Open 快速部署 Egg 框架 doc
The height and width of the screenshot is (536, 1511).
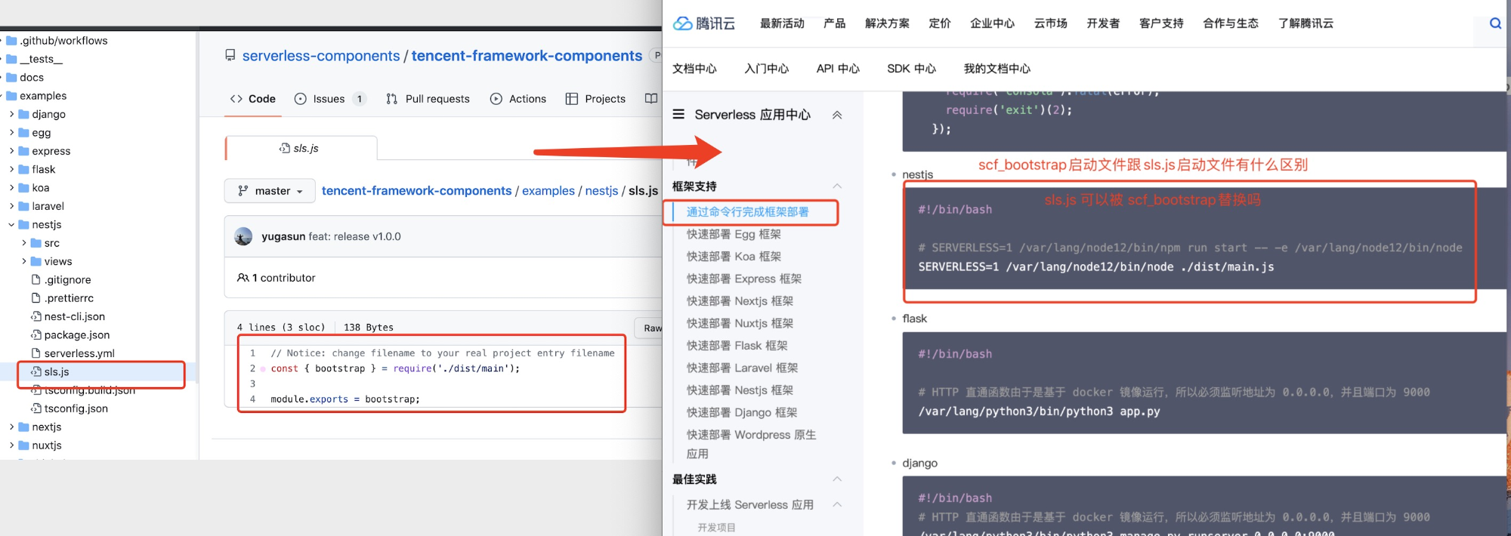[x=734, y=234]
